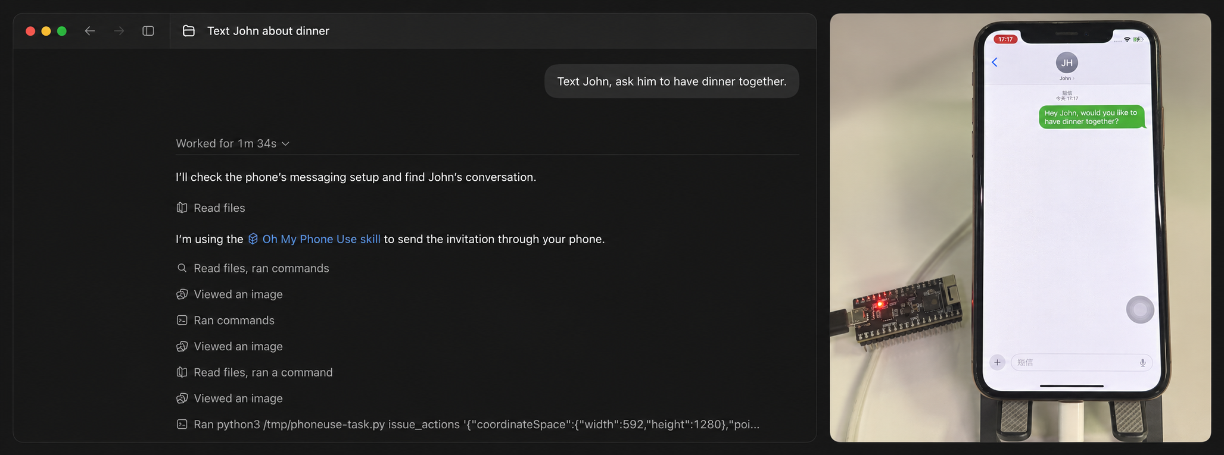This screenshot has height=455, width=1224.
Task: Click the user message 'Text John, ask him...'
Action: coord(672,81)
